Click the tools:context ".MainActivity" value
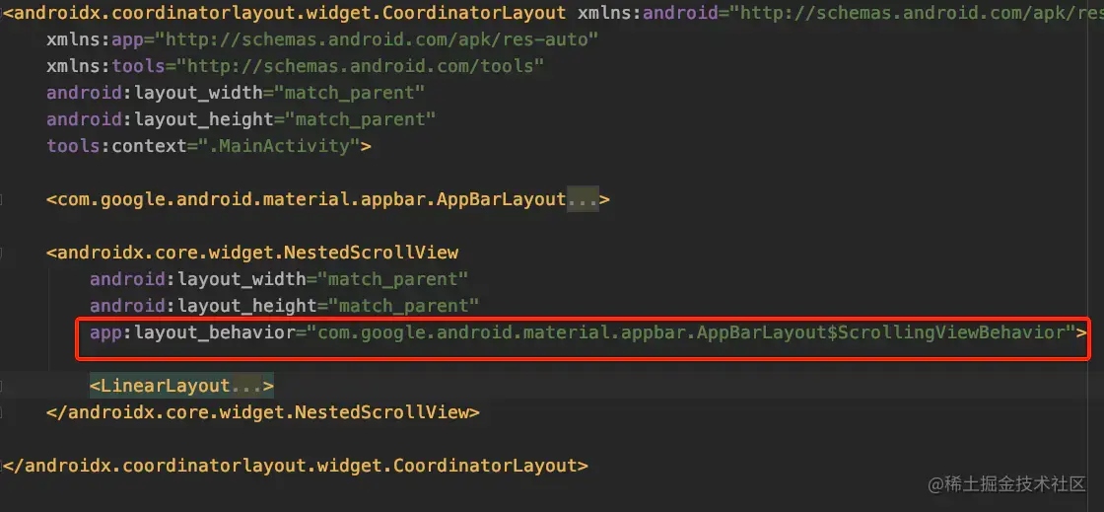Image resolution: width=1104 pixels, height=512 pixels. [282, 146]
